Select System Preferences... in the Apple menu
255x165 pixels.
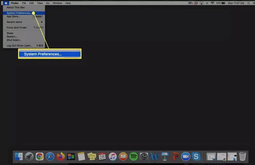[24, 13]
